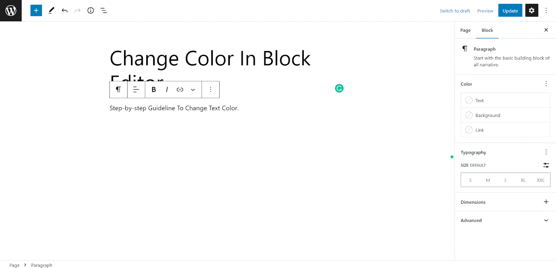Open the block inserter
The image size is (556, 268).
[36, 10]
